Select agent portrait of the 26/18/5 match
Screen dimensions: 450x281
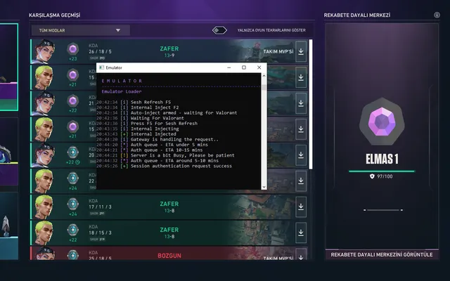coord(44,51)
